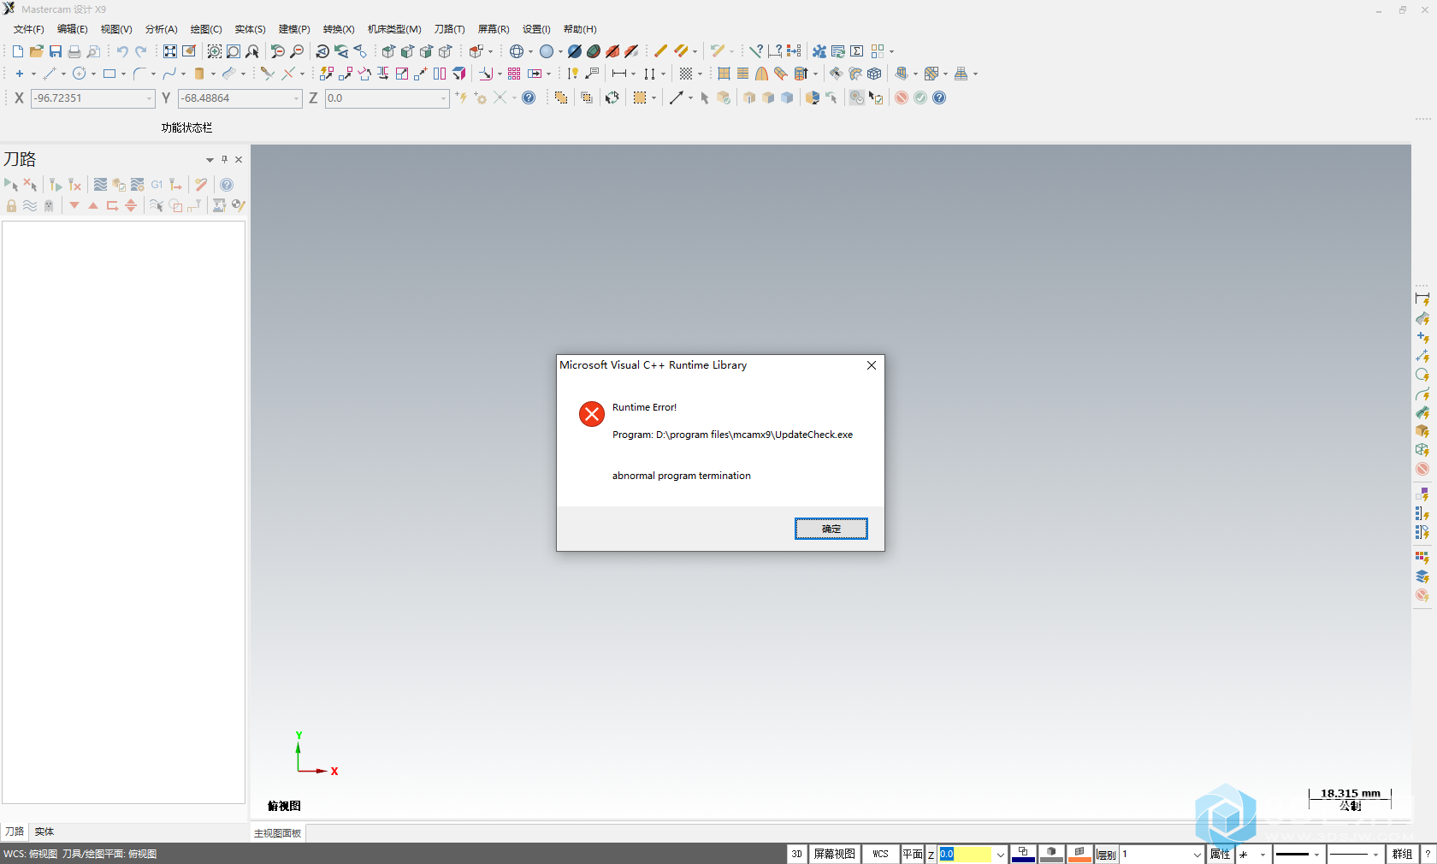Image resolution: width=1437 pixels, height=864 pixels.
Task: Click the red down-arrow insert marker icon
Action: (74, 205)
